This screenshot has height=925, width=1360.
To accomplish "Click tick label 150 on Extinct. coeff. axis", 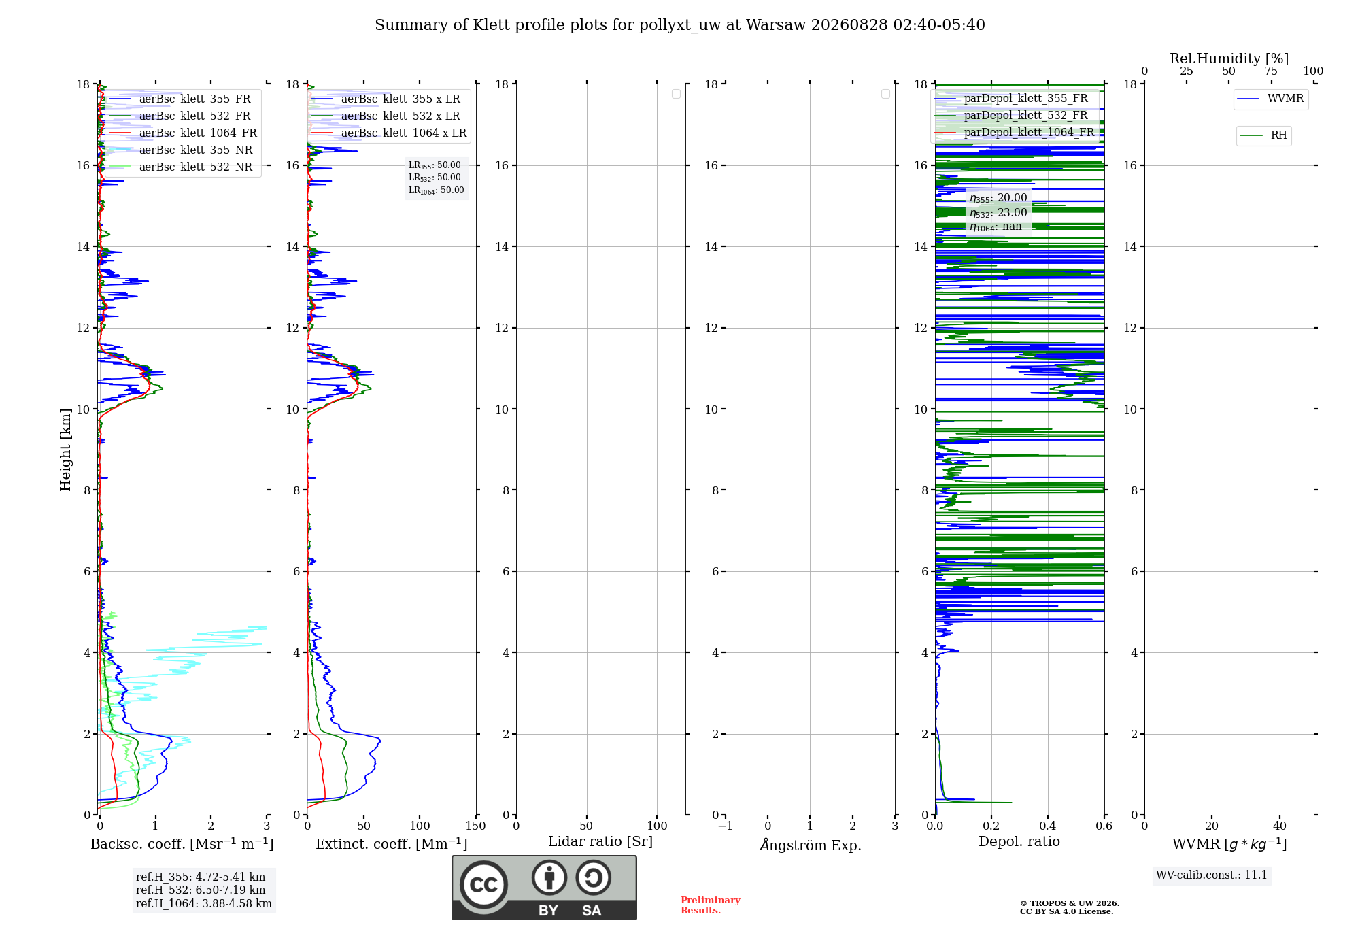I will (475, 826).
